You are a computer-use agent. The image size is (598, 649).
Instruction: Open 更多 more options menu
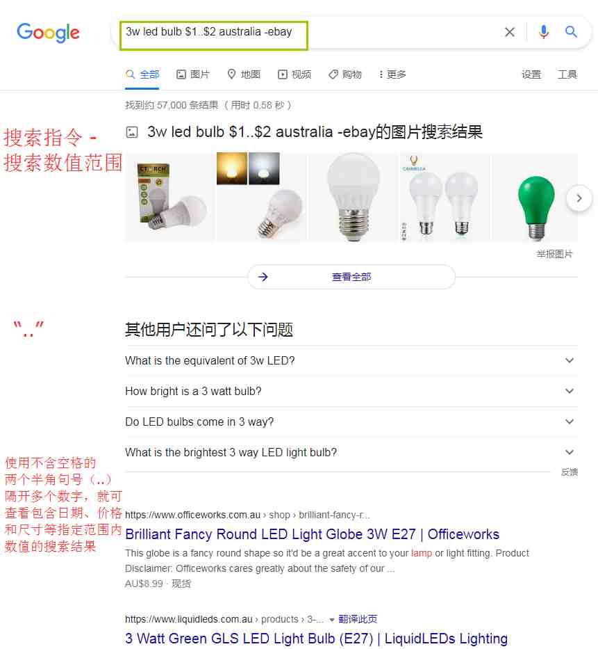[392, 74]
